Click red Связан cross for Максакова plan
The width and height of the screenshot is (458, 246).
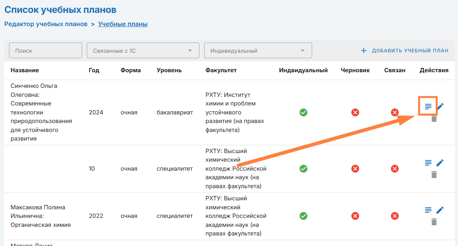click(x=395, y=216)
